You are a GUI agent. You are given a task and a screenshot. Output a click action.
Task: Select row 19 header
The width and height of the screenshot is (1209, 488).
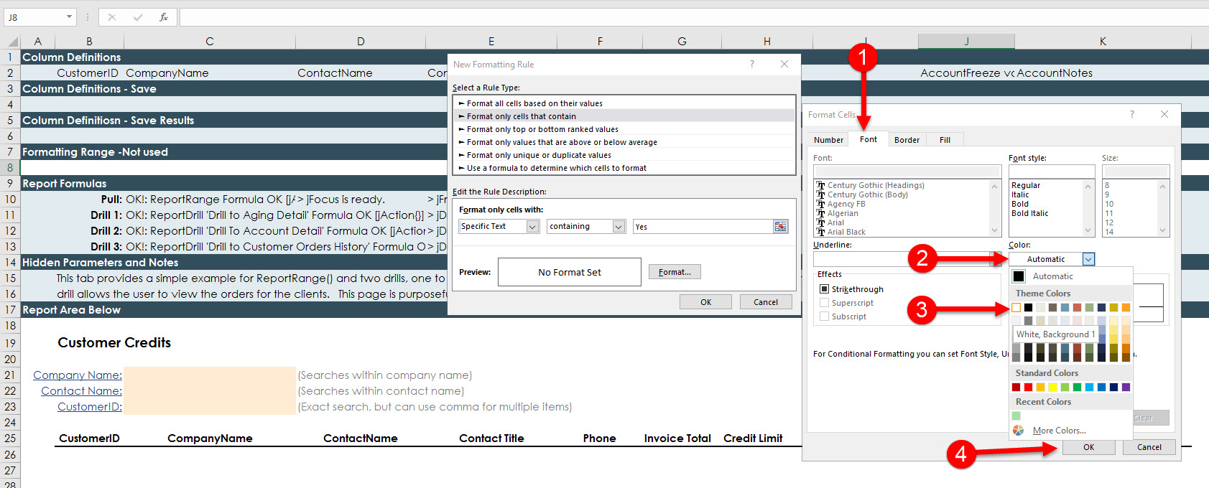(10, 342)
